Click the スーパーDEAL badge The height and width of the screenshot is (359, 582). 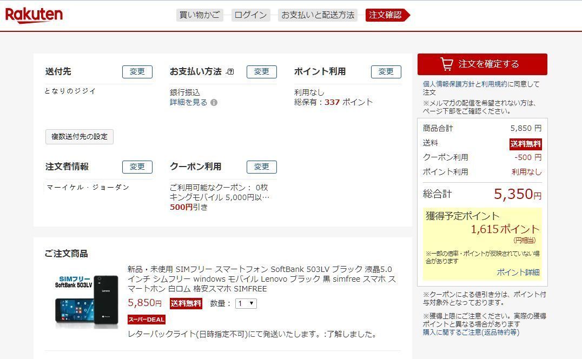coord(146,319)
